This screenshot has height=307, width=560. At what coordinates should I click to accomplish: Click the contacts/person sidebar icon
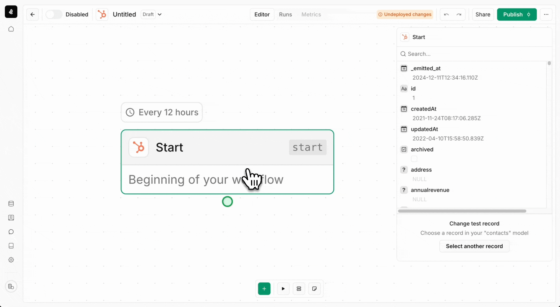click(11, 217)
